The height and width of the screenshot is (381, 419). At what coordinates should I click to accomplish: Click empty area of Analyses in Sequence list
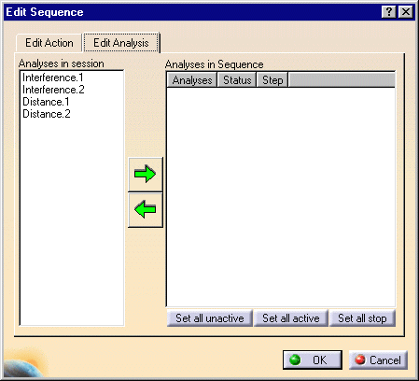click(x=281, y=196)
